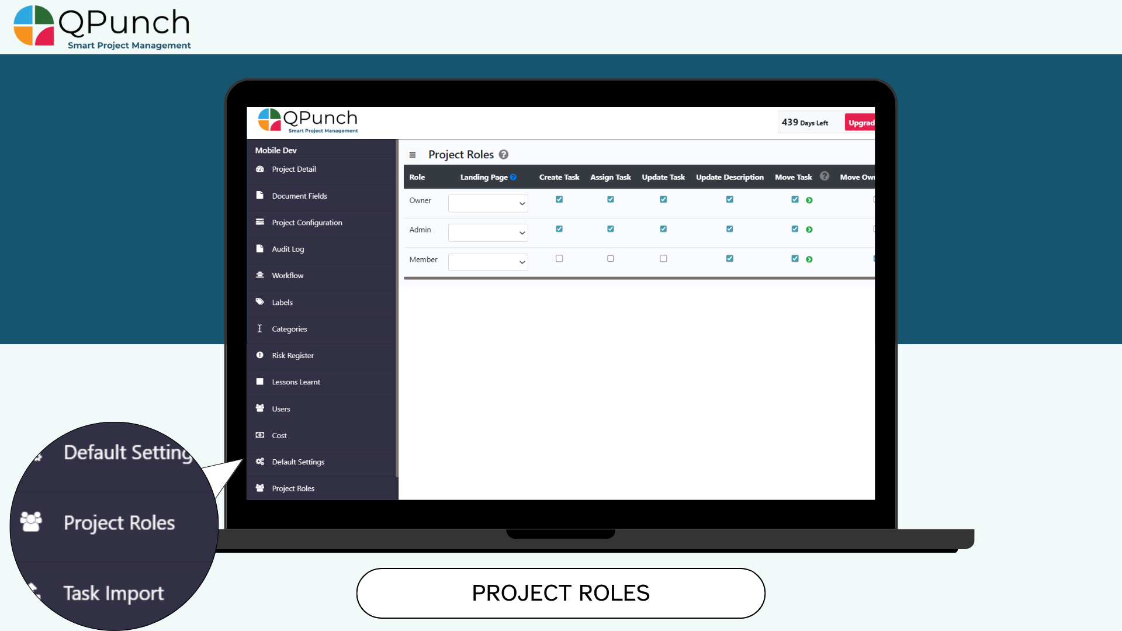Click the Audit Log document icon
Screen dimensions: 1122x631
pos(259,248)
